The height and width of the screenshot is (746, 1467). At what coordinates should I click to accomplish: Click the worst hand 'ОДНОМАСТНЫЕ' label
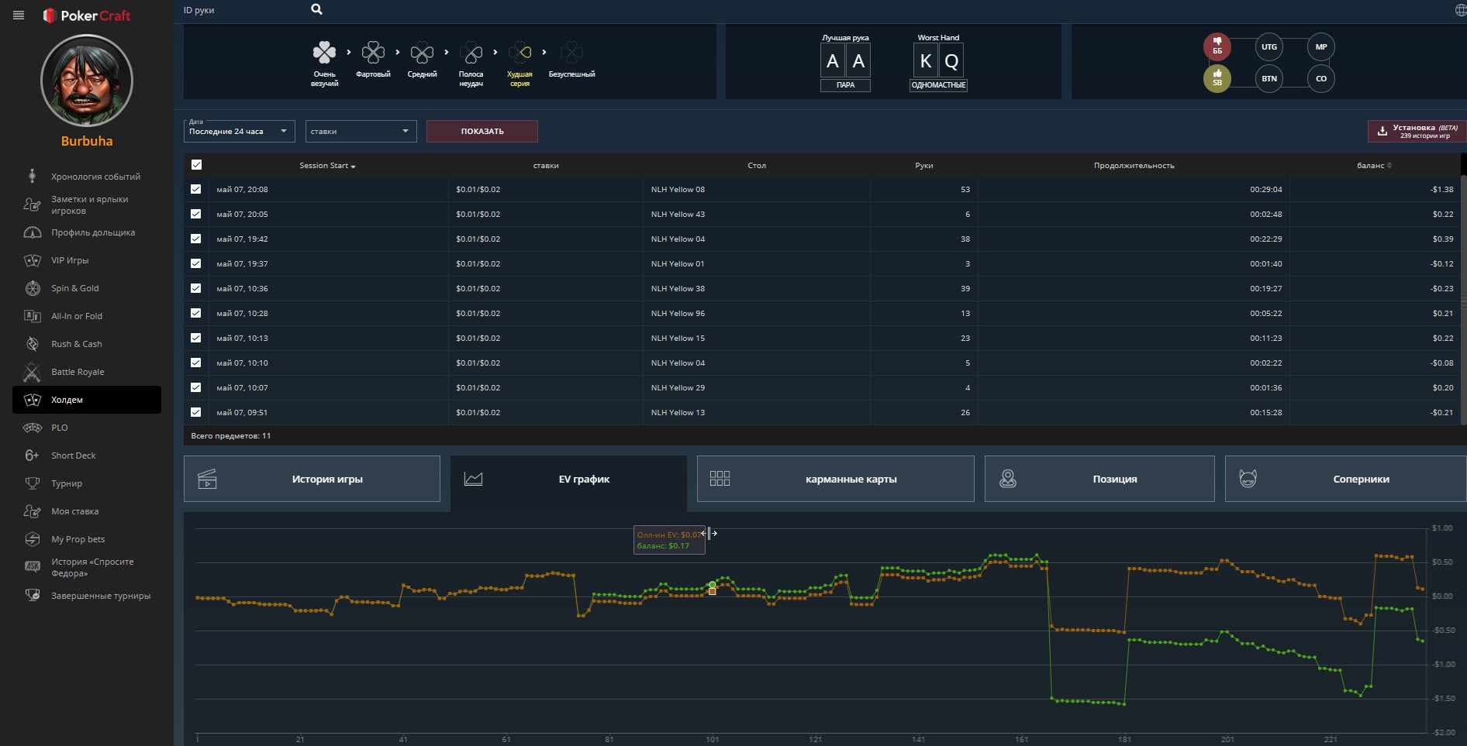pos(938,85)
